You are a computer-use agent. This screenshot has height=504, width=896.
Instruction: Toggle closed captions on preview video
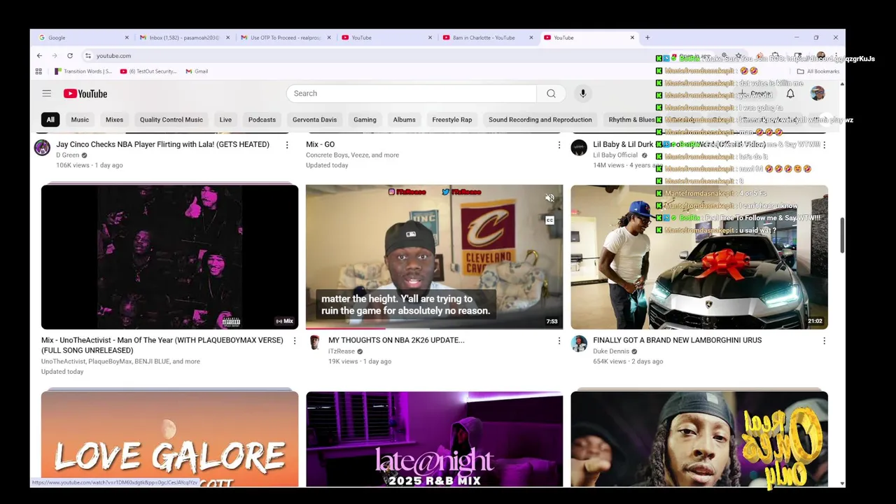tap(549, 220)
